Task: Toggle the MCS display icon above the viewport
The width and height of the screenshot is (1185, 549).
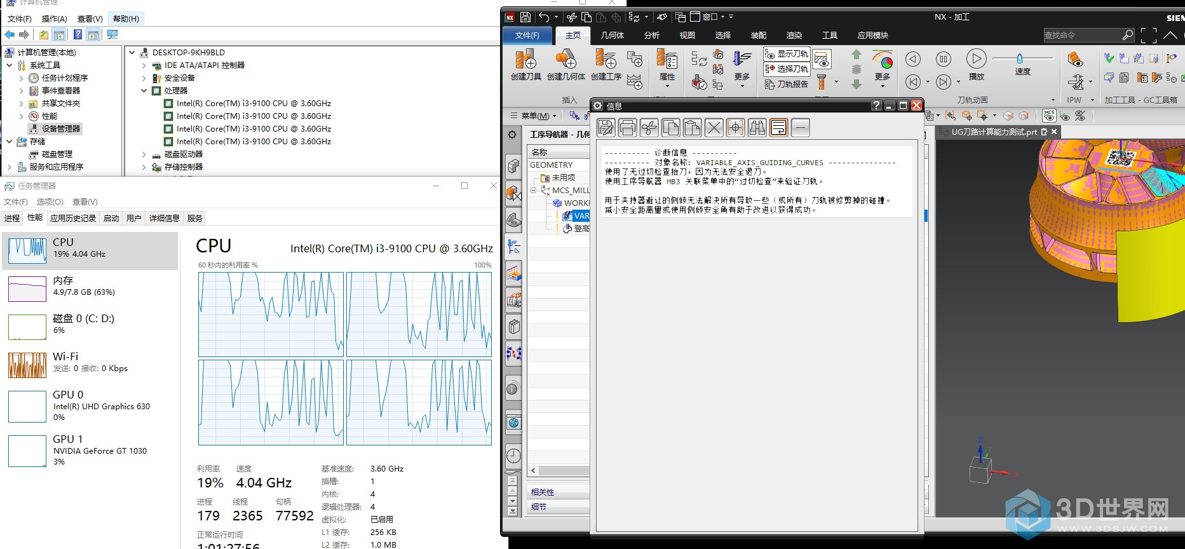Action: click(x=1049, y=116)
